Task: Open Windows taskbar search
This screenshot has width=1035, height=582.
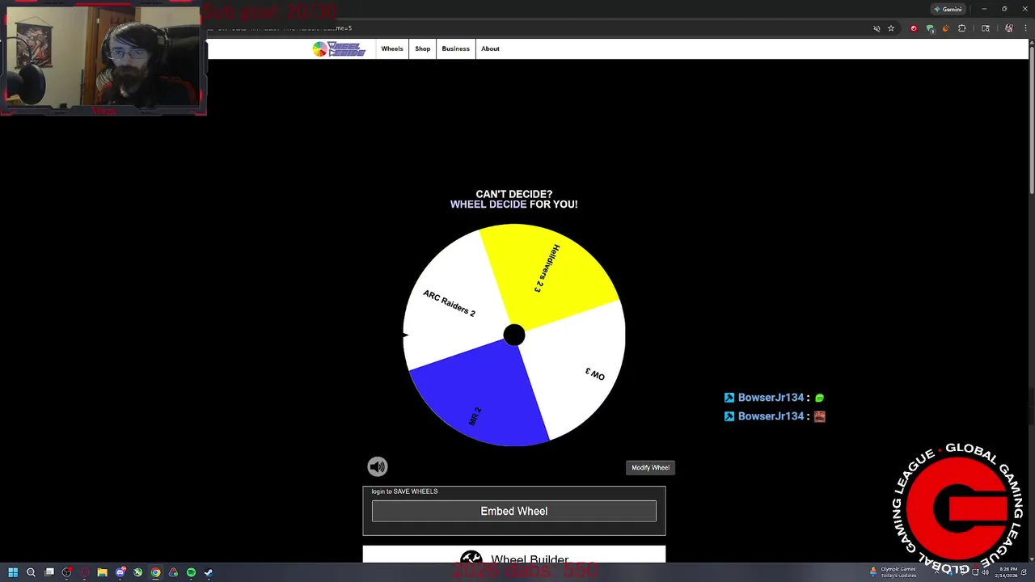Action: (31, 572)
